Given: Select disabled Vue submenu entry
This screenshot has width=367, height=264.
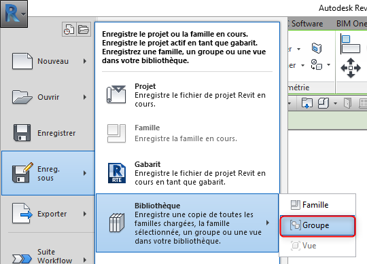Looking at the screenshot, I should [317, 246].
